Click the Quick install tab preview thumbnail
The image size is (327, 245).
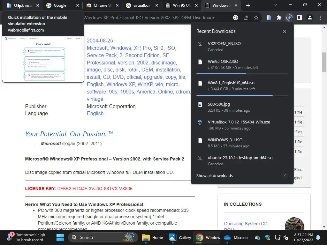point(43,59)
